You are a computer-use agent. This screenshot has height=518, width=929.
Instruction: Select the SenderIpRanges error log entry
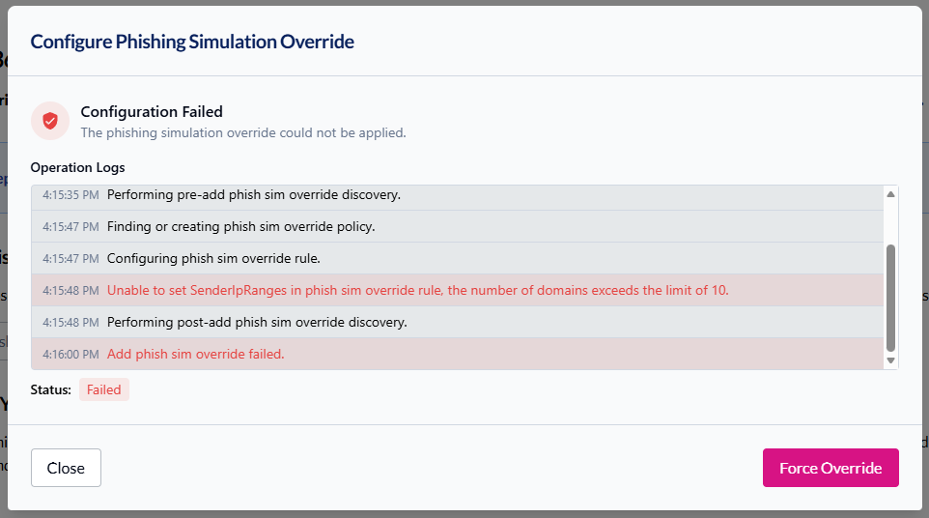pos(417,290)
